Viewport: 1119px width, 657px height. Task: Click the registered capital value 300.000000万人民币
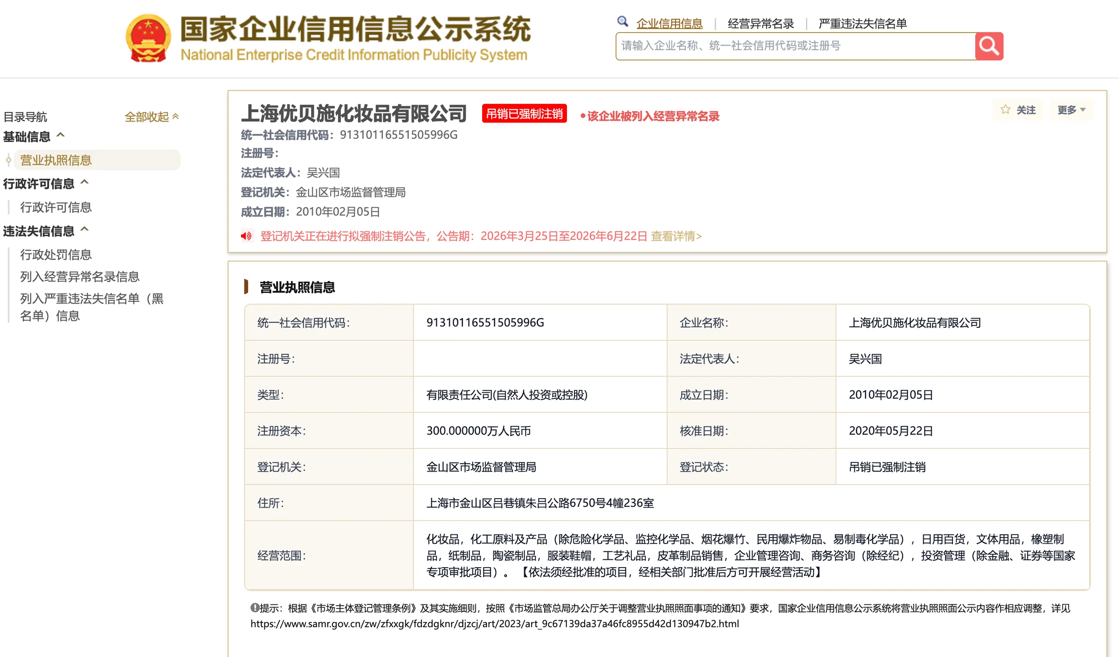(x=478, y=431)
